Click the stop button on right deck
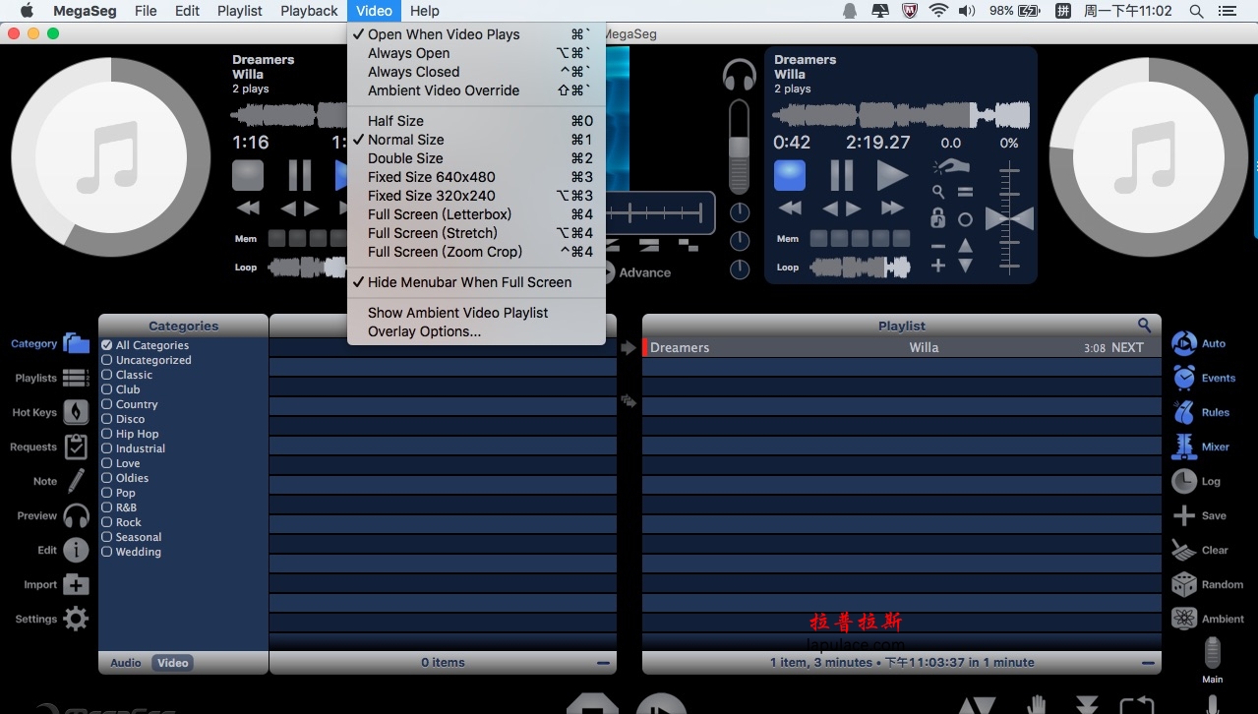1258x714 pixels. point(790,175)
